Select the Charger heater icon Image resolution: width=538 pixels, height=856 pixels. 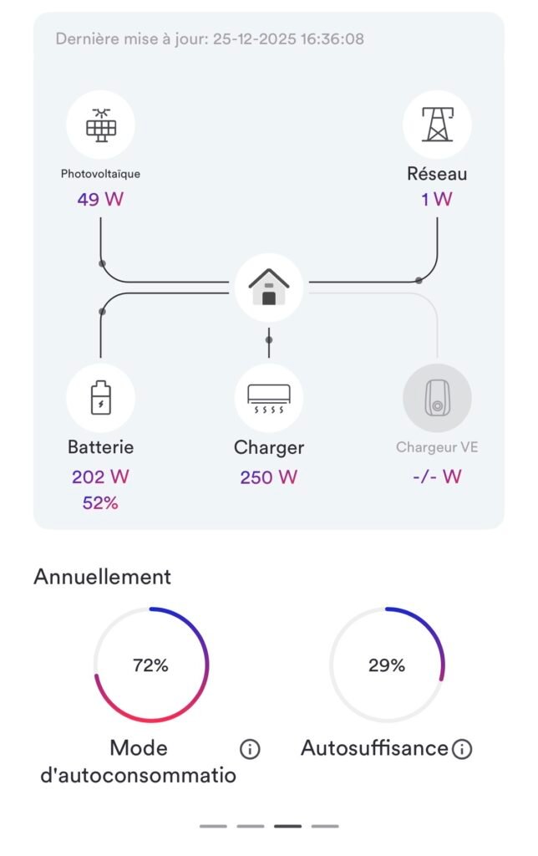[269, 397]
